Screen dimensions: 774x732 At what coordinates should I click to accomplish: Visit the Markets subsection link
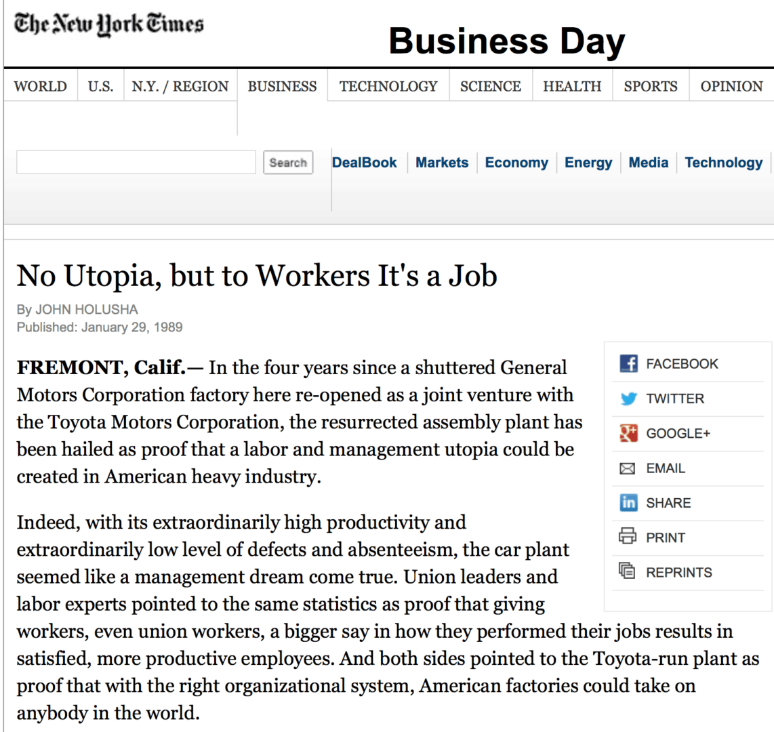click(442, 163)
